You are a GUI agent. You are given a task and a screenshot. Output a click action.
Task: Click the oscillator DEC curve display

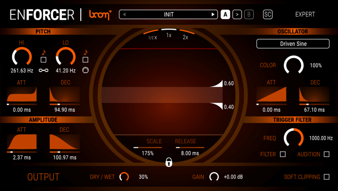pos(314,94)
